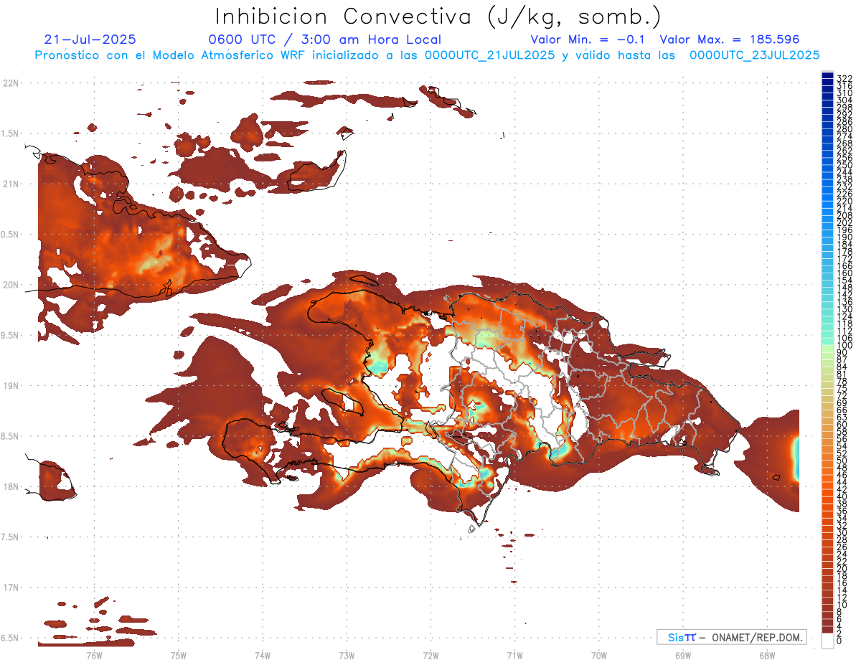Click the '322' colorbar value label
This screenshot has width=861, height=665.
pyautogui.click(x=844, y=78)
